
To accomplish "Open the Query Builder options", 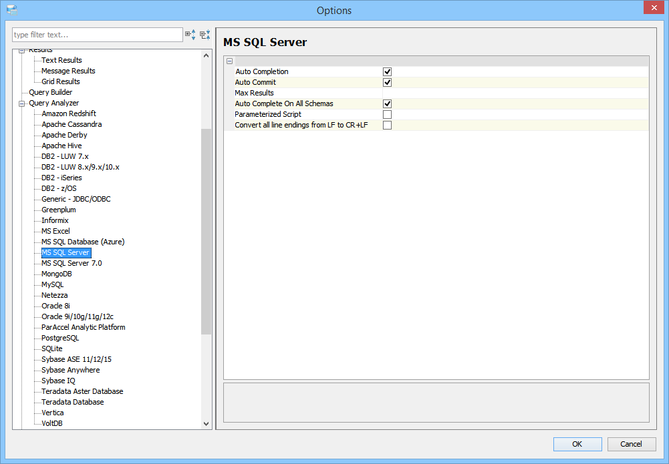I will pos(50,92).
